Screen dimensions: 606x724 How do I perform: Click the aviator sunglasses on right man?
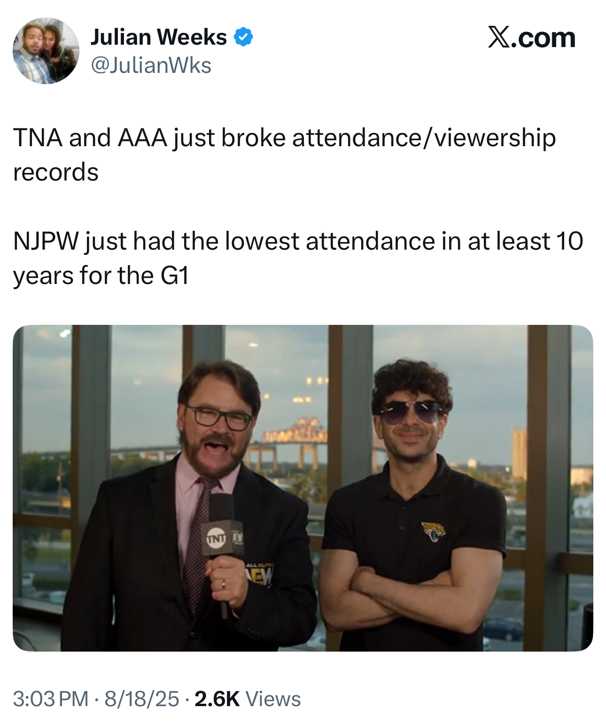[410, 412]
